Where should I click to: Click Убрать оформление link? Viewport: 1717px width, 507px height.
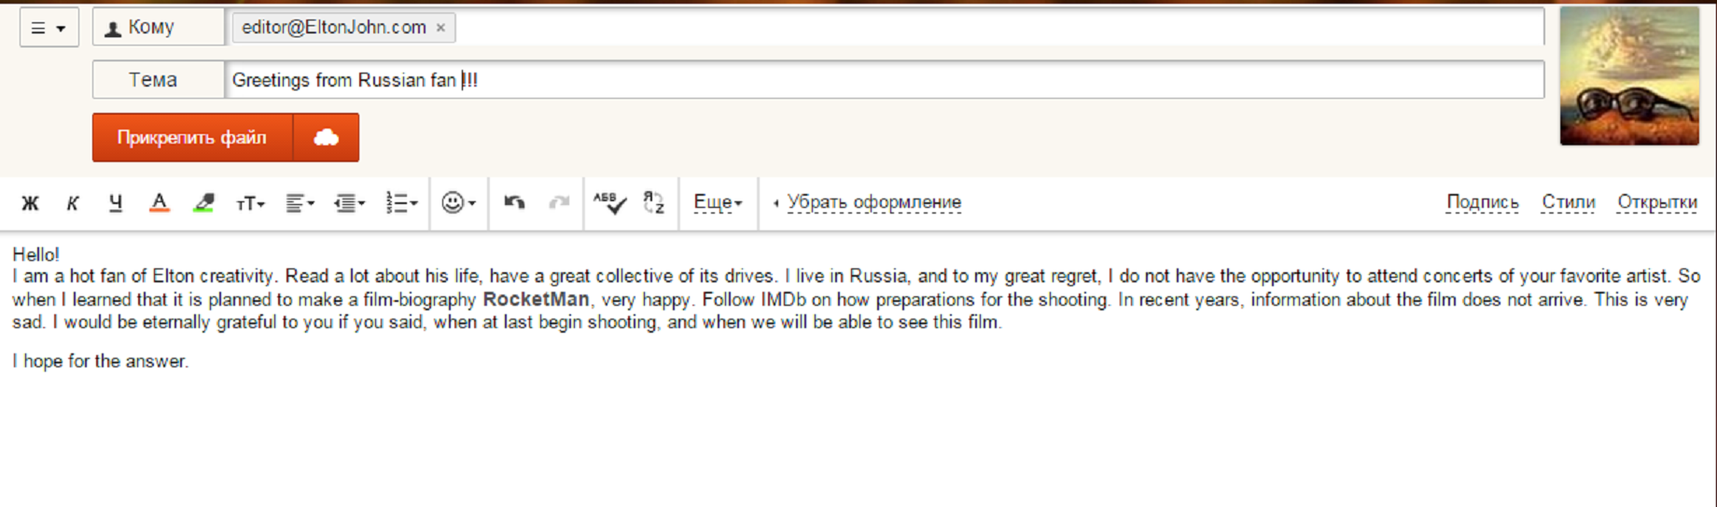pos(873,202)
